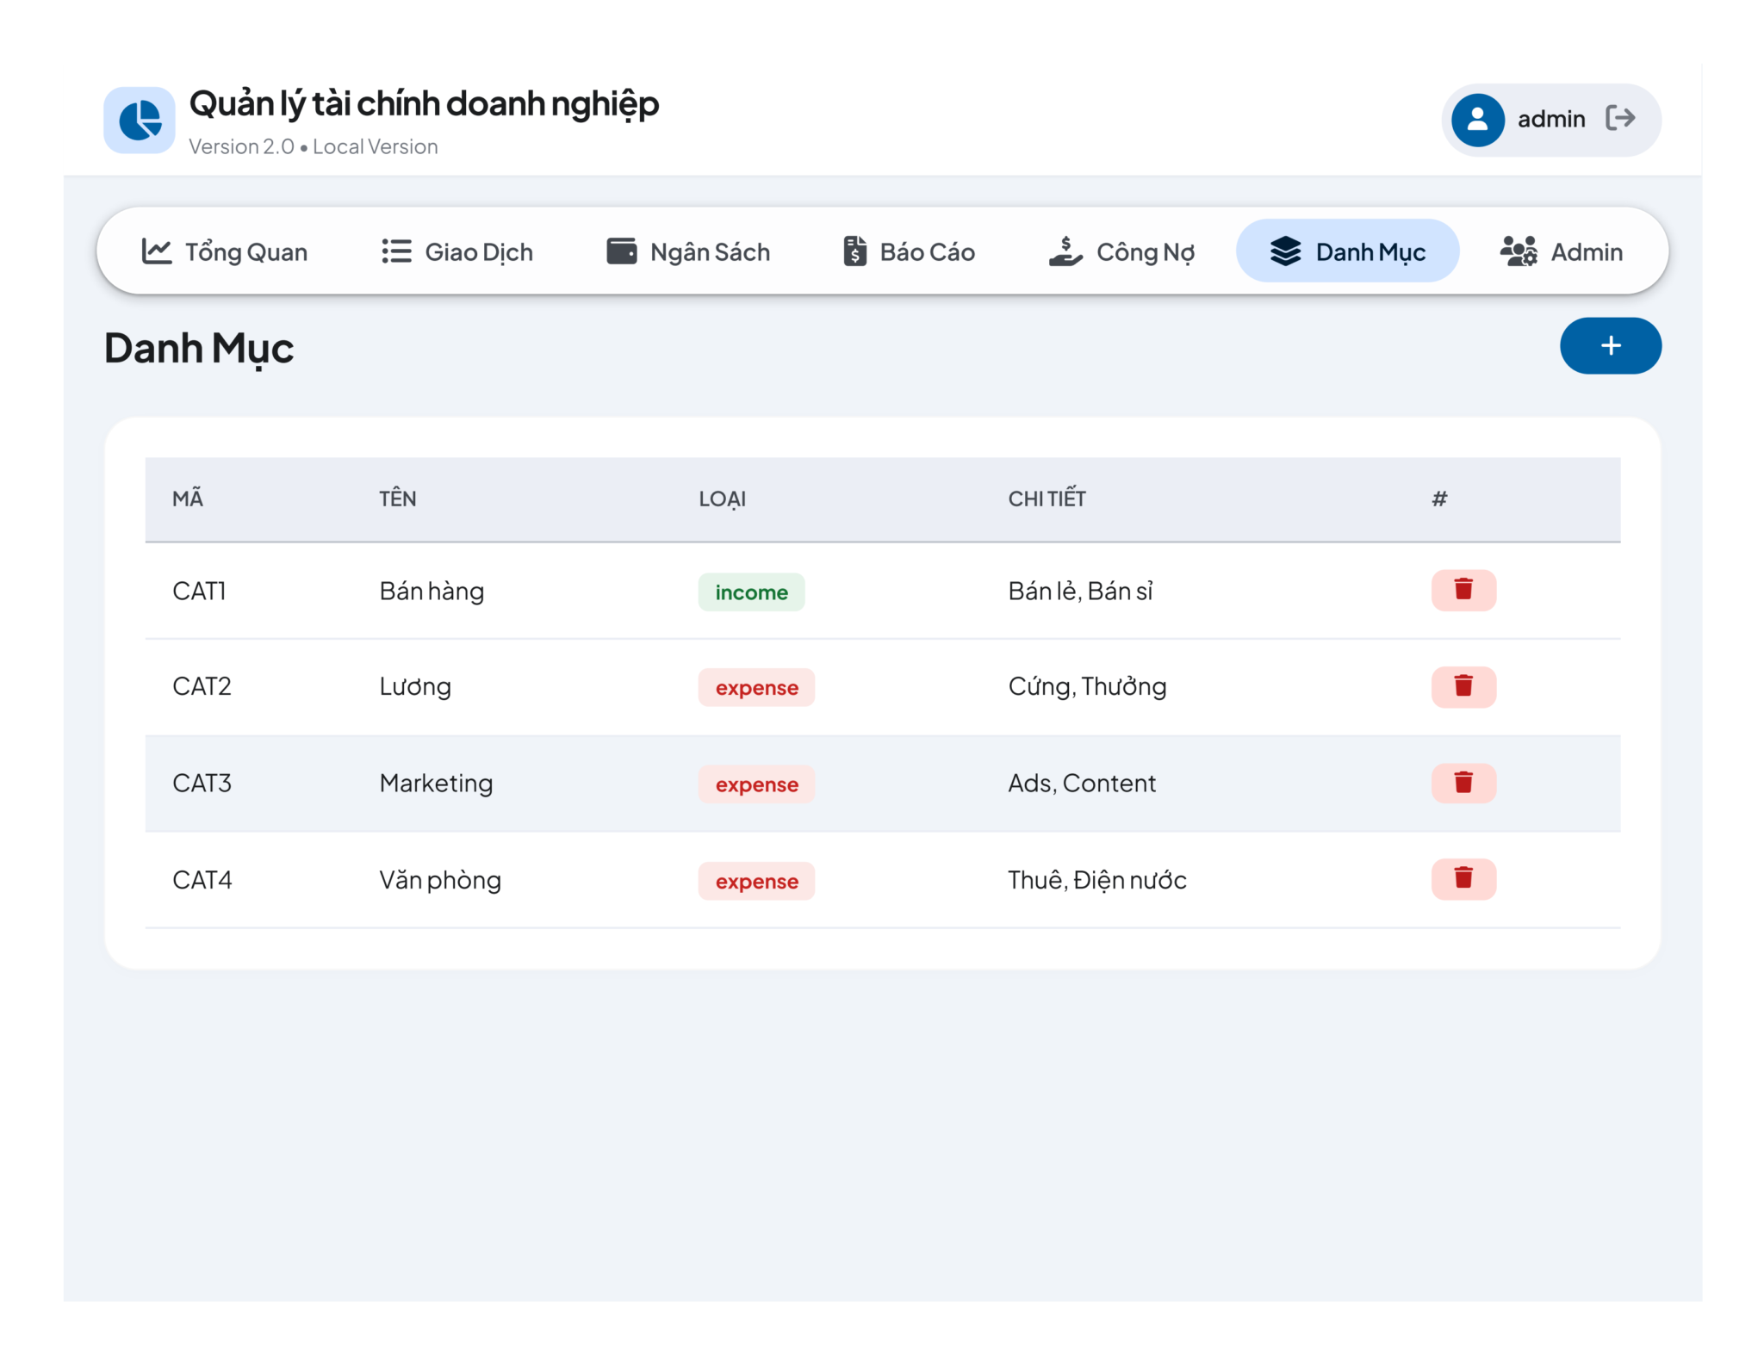
Task: Click the admin username label
Action: pos(1551,119)
